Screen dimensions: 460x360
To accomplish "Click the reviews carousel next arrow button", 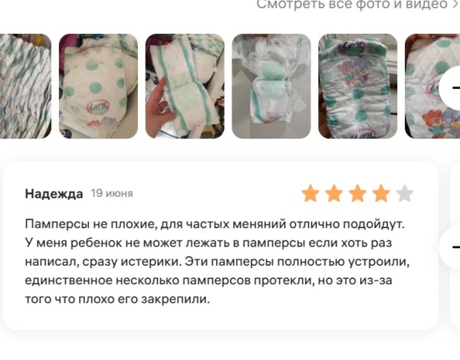I will (452, 247).
